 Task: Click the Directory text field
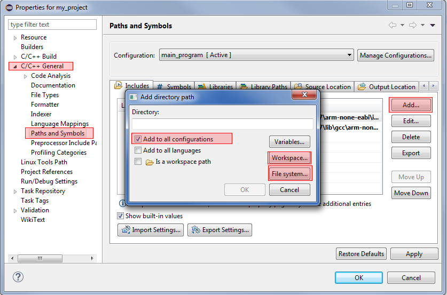coord(222,124)
